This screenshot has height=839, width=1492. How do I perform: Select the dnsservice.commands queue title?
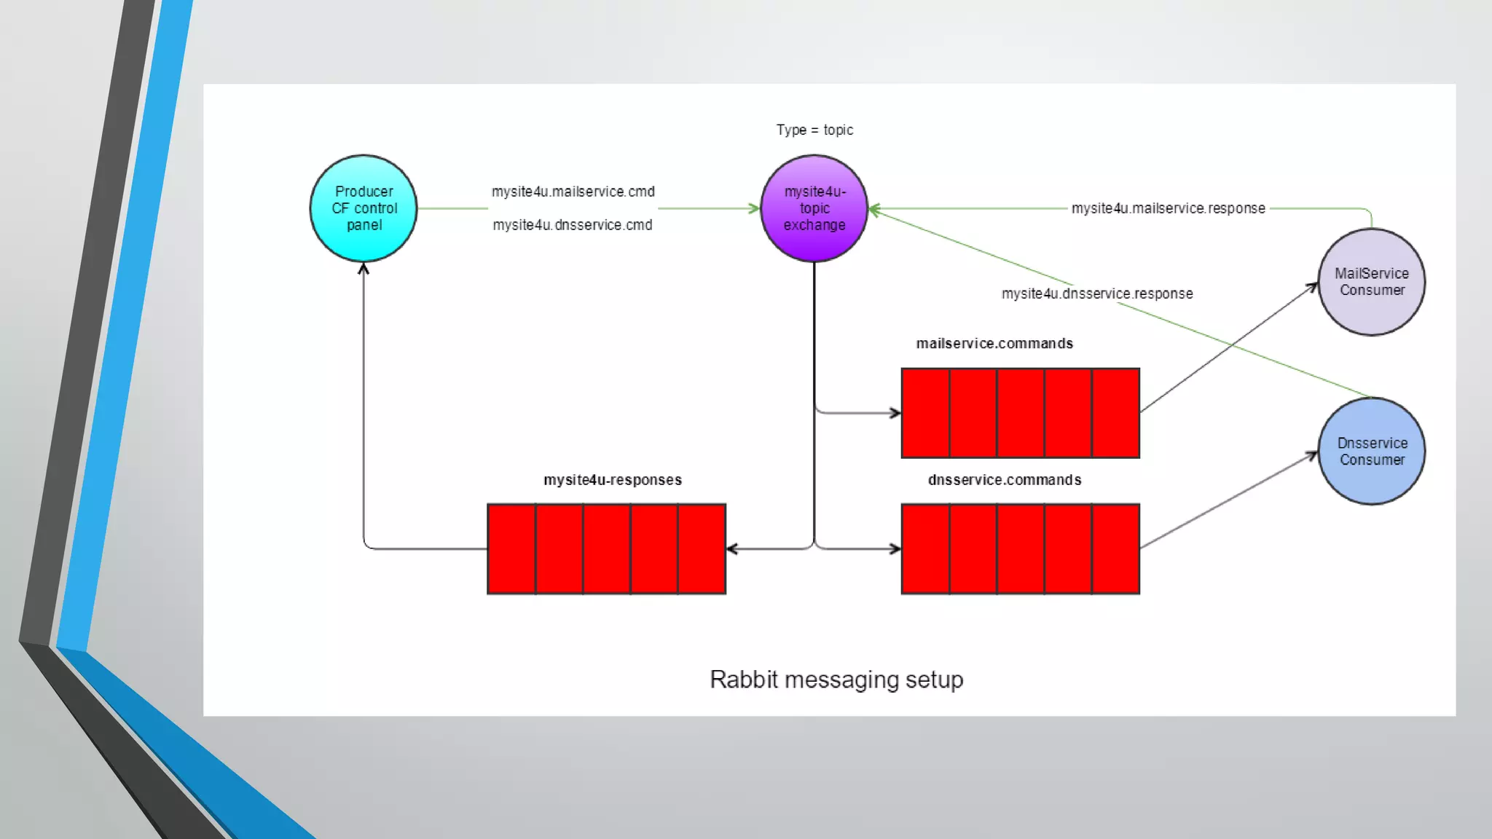click(1004, 480)
